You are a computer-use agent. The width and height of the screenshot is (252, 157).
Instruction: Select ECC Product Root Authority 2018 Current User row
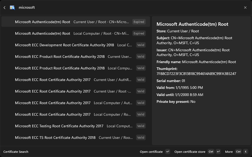(x=76, y=57)
